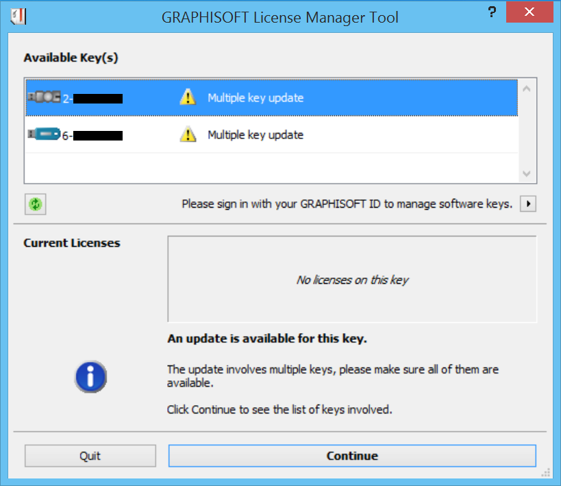This screenshot has width=561, height=486.
Task: Close the License Manager Tool window
Action: click(x=529, y=12)
